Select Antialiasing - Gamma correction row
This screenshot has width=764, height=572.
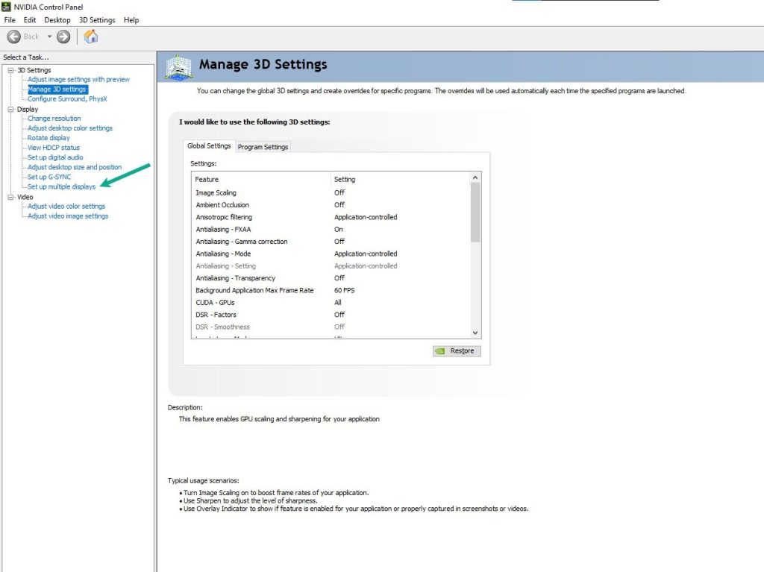[x=331, y=242]
